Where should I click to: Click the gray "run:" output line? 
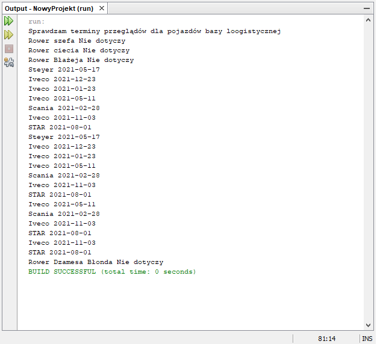[37, 22]
